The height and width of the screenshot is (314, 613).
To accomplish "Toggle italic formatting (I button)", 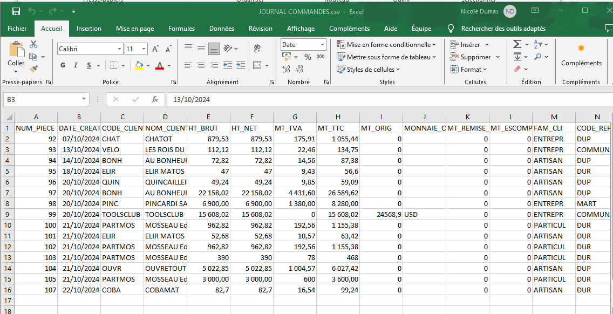I will [76, 65].
